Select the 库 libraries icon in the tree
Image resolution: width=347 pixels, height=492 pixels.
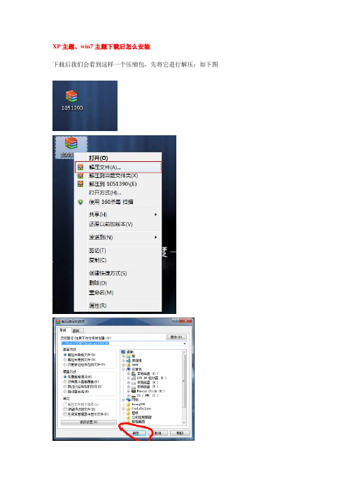click(x=129, y=356)
